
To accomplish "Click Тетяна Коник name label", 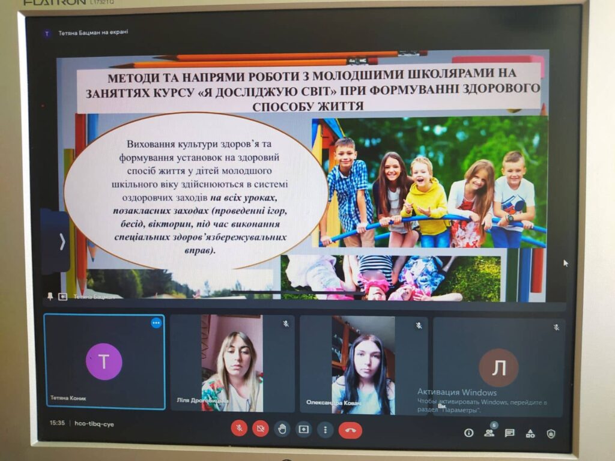I will [68, 398].
